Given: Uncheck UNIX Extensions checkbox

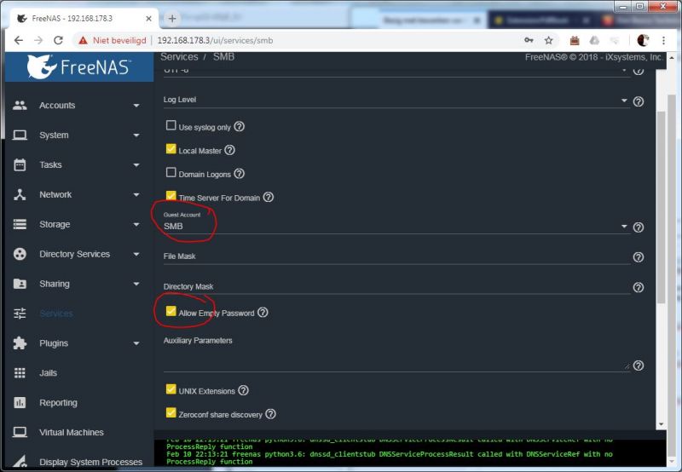Looking at the screenshot, I should pos(171,389).
